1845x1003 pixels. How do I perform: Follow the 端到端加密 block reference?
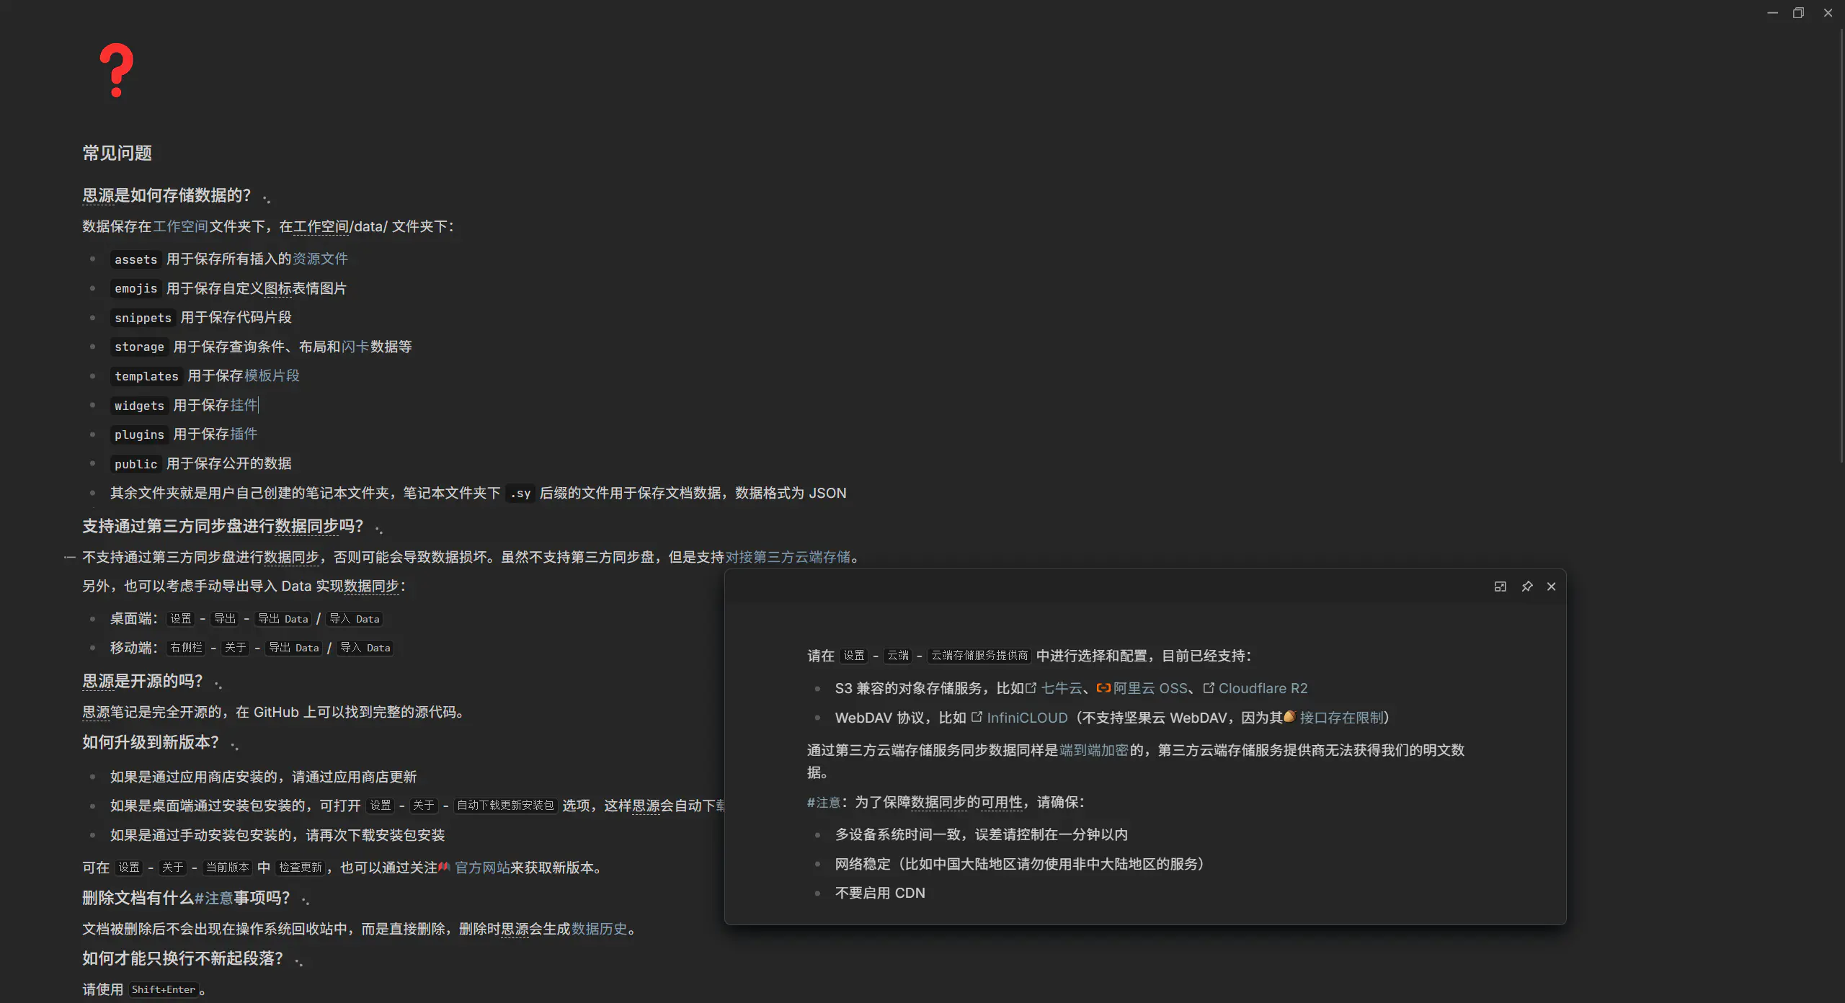(1093, 750)
